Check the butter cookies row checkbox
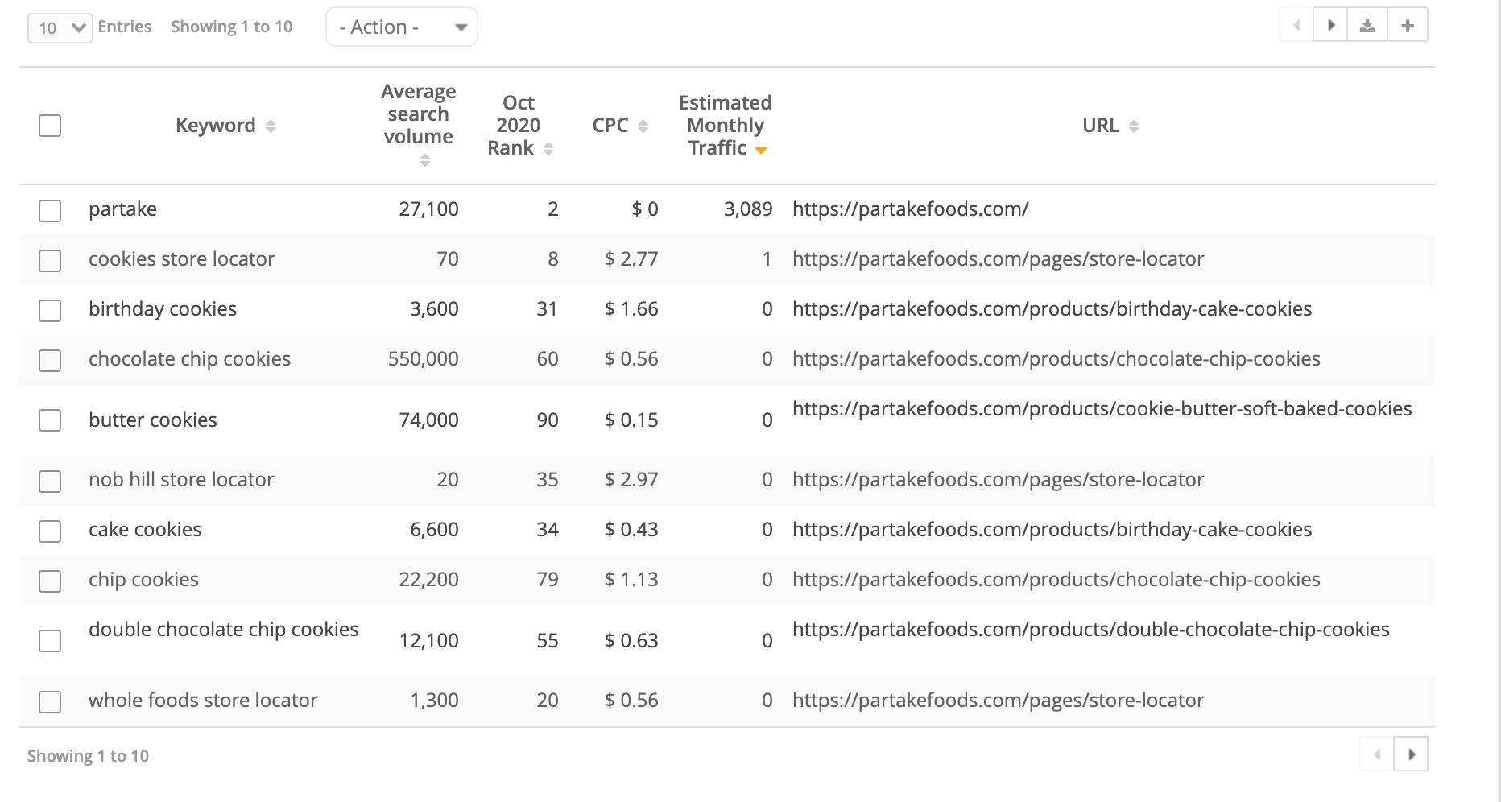Image resolution: width=1501 pixels, height=802 pixels. [50, 420]
